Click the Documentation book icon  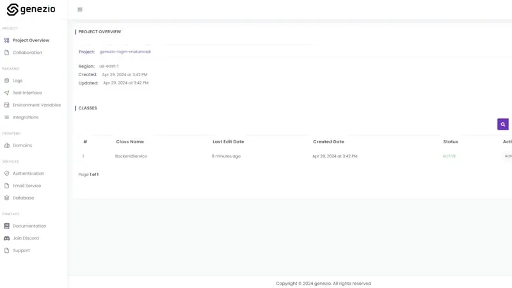coord(6,226)
